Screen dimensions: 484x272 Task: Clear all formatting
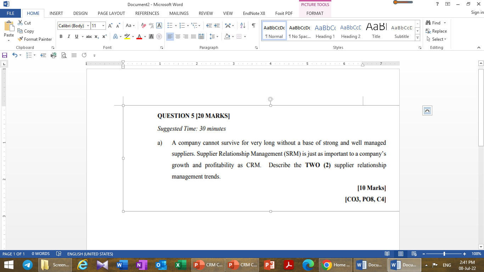pos(143,25)
